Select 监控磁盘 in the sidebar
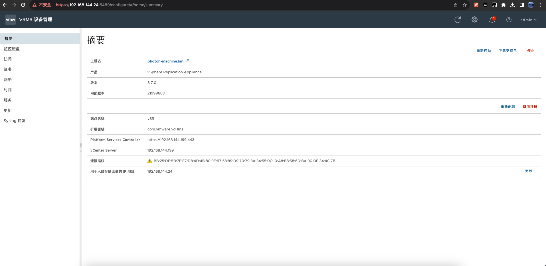 click(12, 49)
